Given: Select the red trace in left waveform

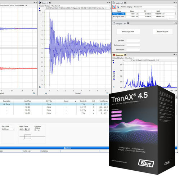Looking at the screenshot, I should (19, 68).
